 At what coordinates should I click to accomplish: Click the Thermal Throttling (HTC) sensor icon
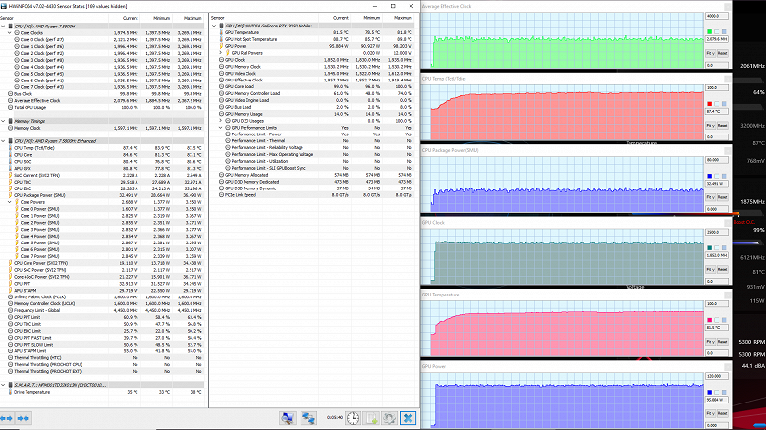pos(10,357)
